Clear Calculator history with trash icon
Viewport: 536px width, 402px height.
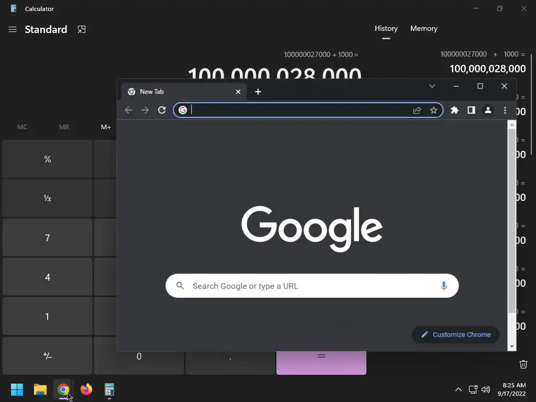coord(523,364)
